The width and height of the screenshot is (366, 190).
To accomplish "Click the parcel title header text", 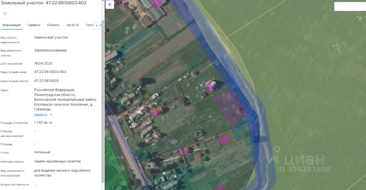I will [x=43, y=3].
